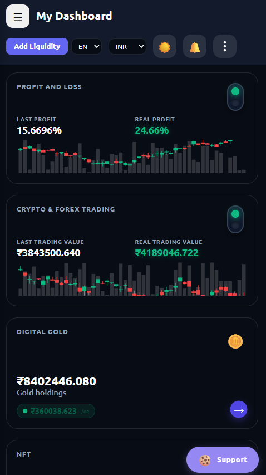Toggle the Crypto & Forex Trading switch
The image size is (266, 475).
point(235,219)
